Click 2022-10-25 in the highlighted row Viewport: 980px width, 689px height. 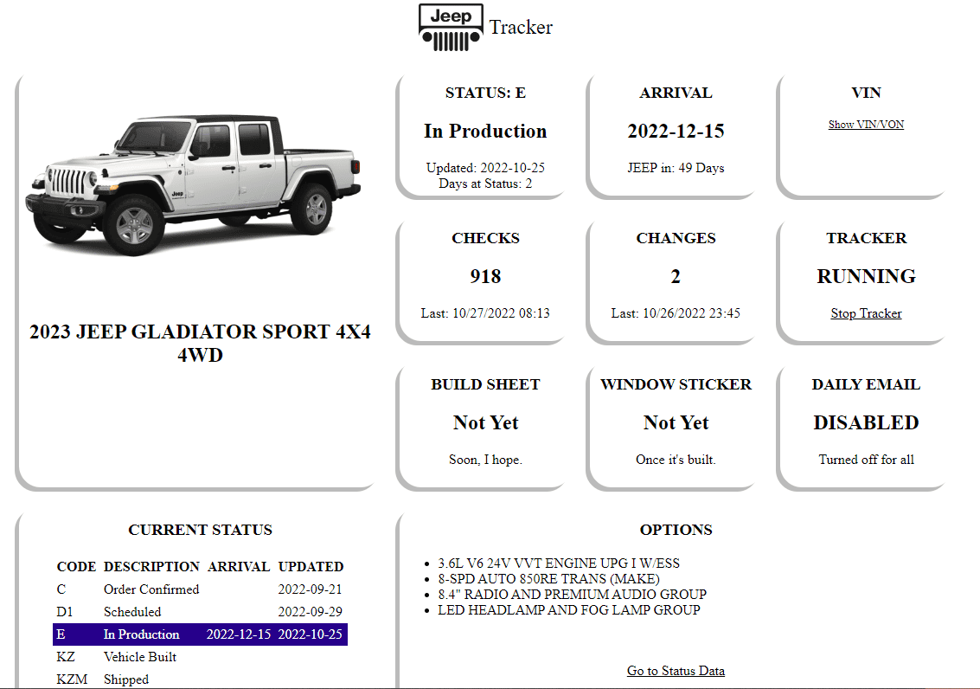click(310, 634)
